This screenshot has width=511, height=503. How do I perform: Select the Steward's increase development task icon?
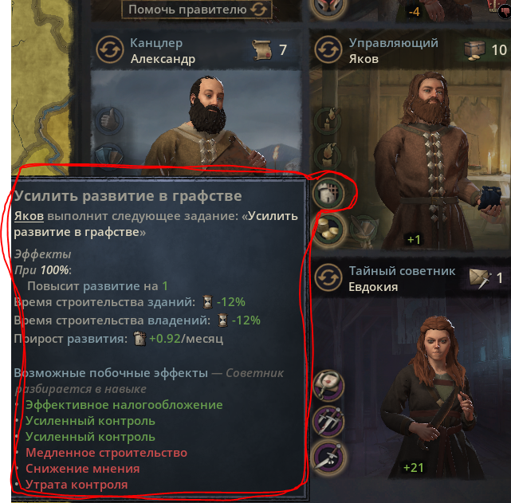pyautogui.click(x=328, y=194)
